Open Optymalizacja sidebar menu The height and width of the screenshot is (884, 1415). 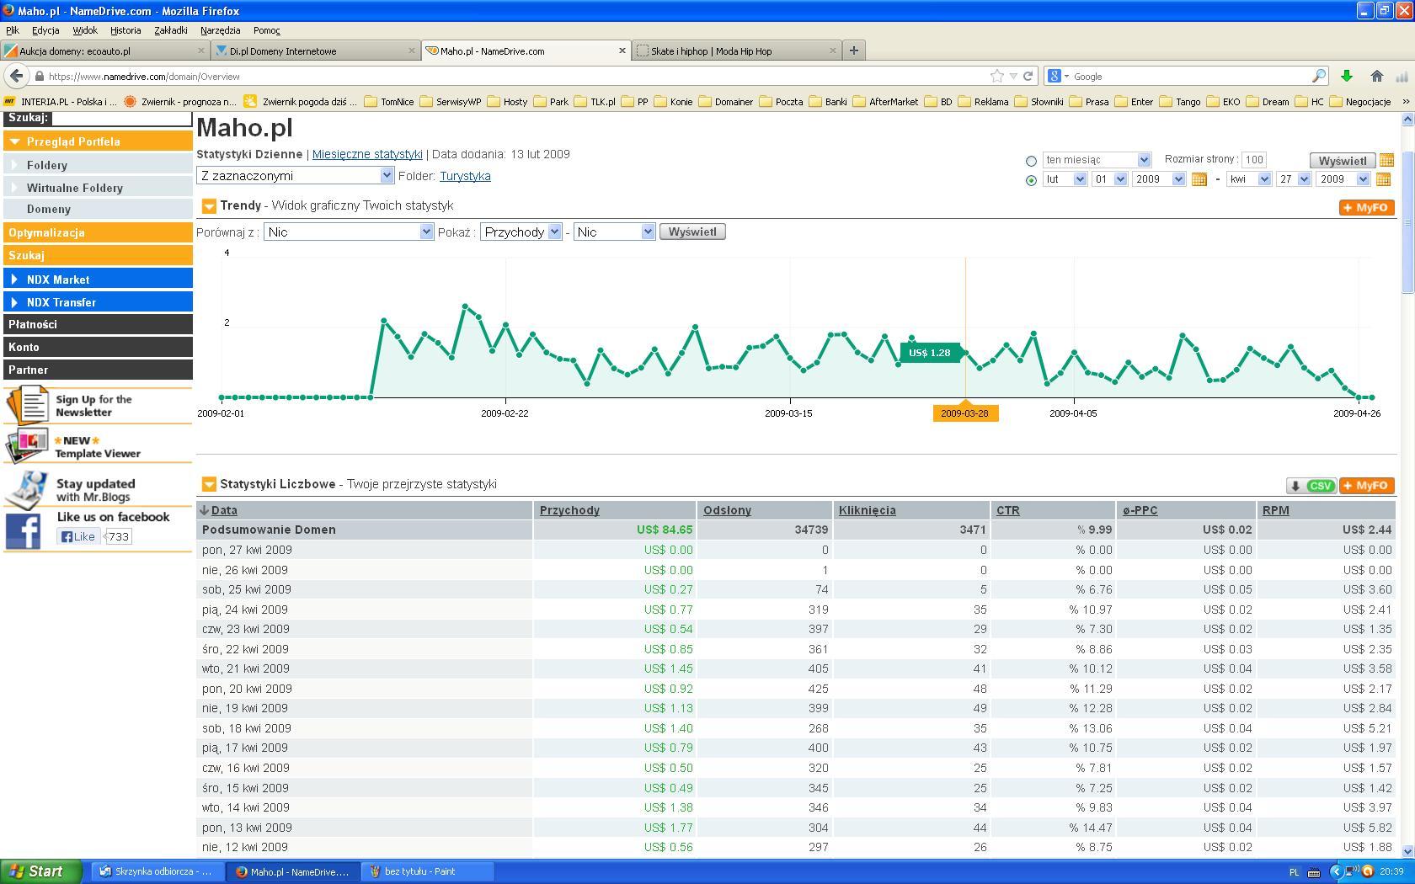pos(98,232)
